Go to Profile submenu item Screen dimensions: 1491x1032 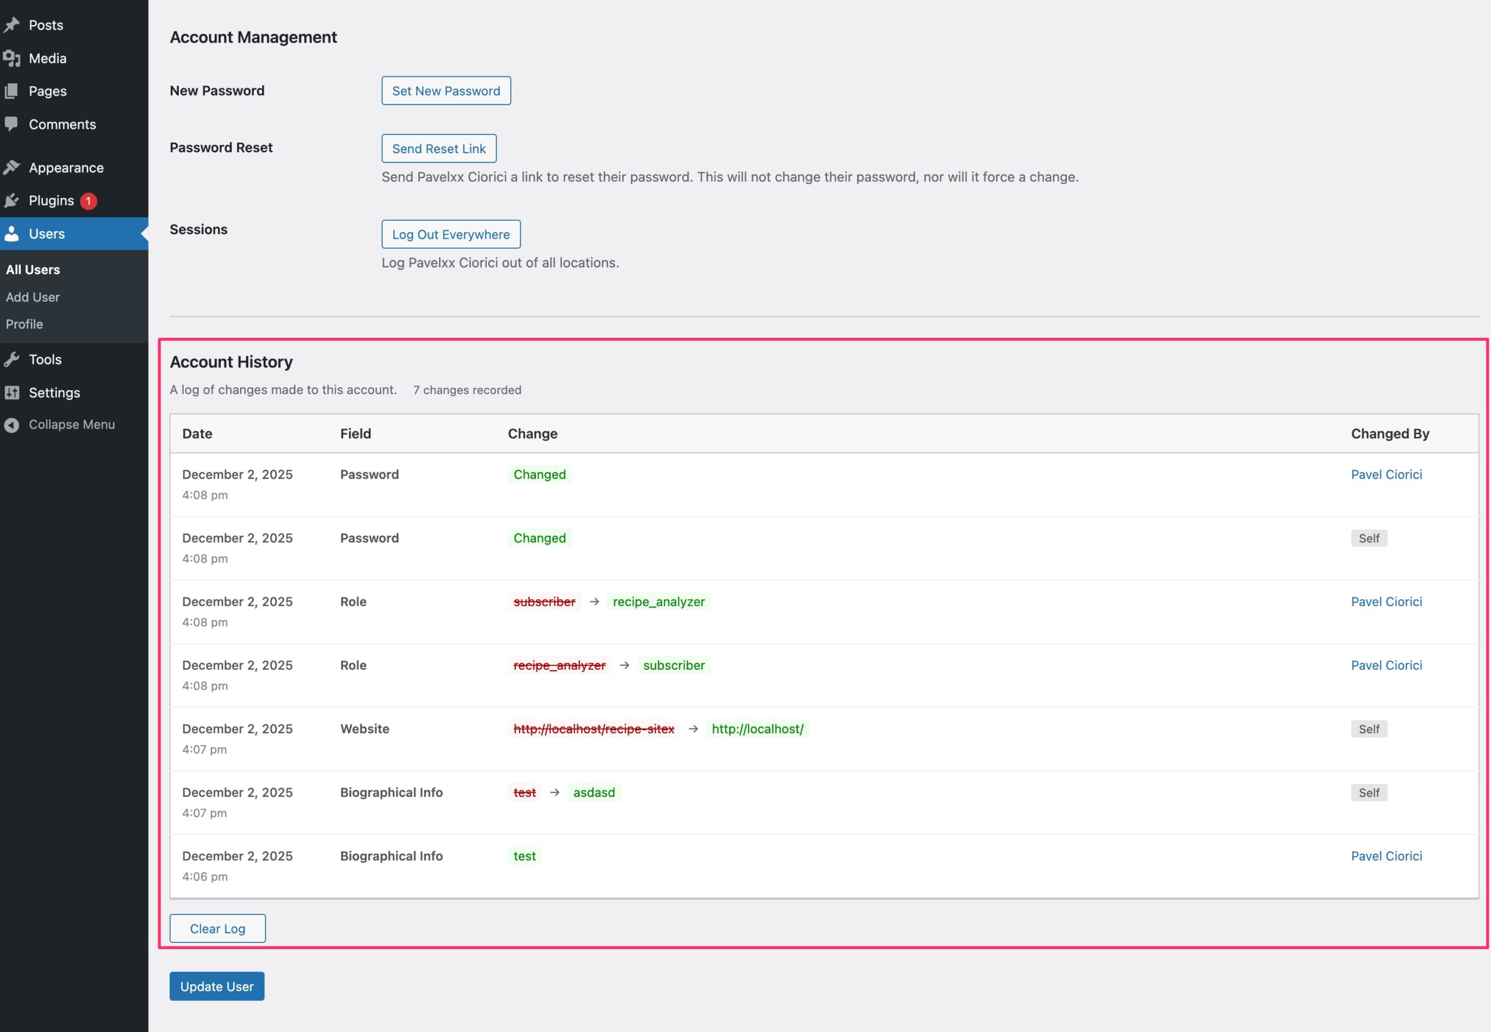[24, 324]
